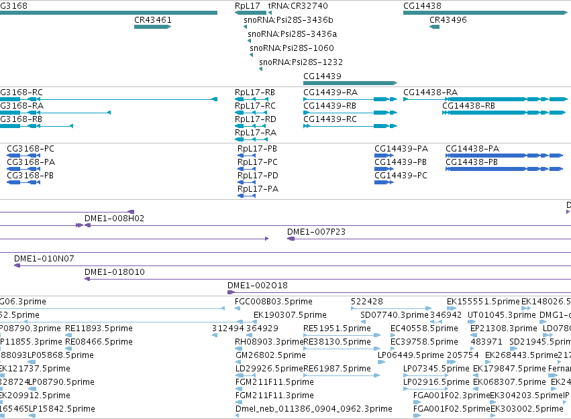Select snoRNA:Psi28S-1232 label
Image resolution: width=571 pixels, height=419 pixels.
[x=301, y=62]
